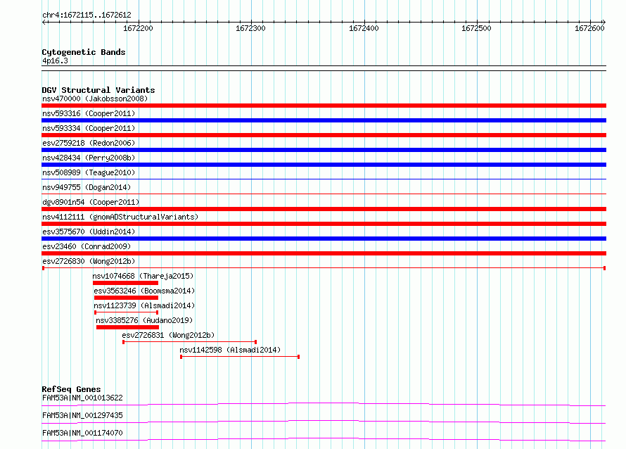Screen dimensions: 626x449
Task: Click the thin red line of nsv1142598
Action: [240, 357]
